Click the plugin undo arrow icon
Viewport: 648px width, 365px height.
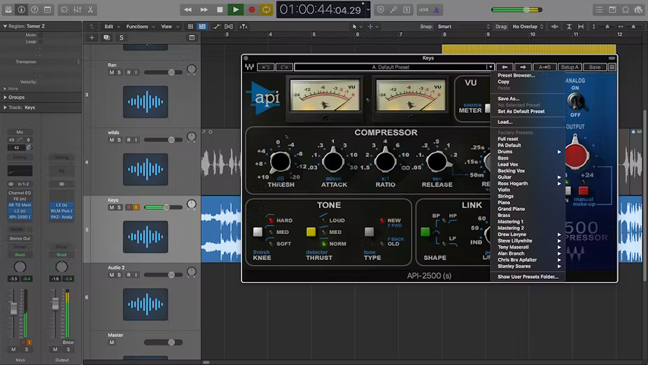pyautogui.click(x=266, y=67)
